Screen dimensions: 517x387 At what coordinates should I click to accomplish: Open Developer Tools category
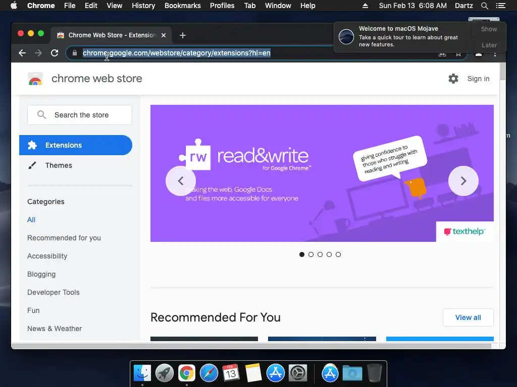[54, 292]
